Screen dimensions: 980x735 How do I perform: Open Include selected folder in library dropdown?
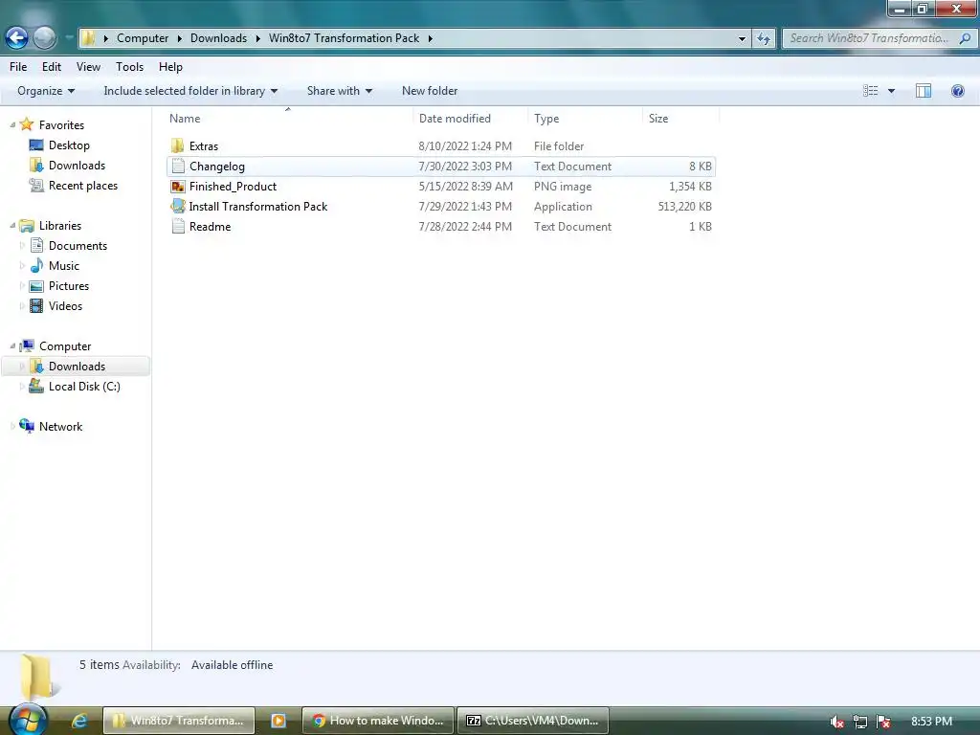(190, 91)
